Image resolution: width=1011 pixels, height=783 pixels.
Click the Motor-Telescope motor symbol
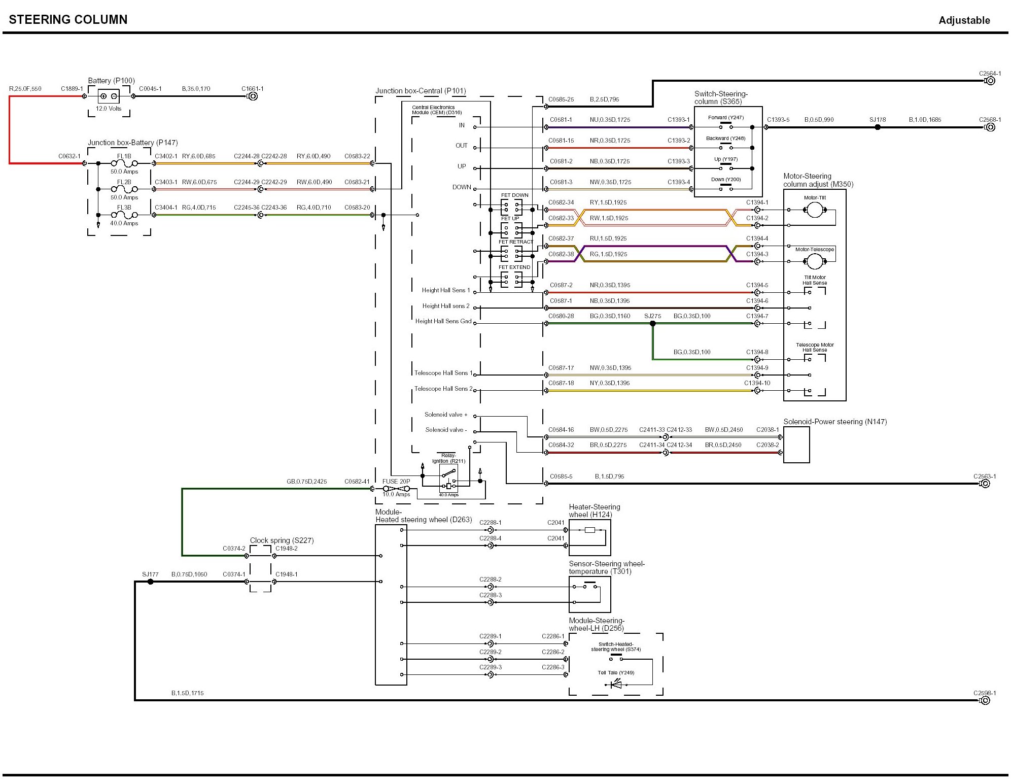(814, 261)
